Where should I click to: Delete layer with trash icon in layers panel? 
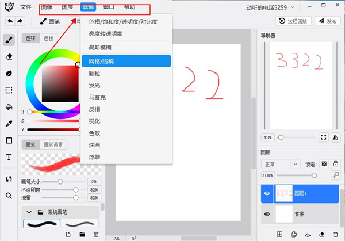click(x=335, y=234)
